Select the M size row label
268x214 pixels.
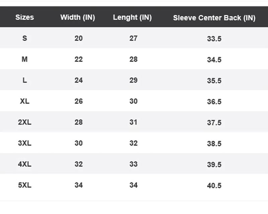pyautogui.click(x=24, y=60)
